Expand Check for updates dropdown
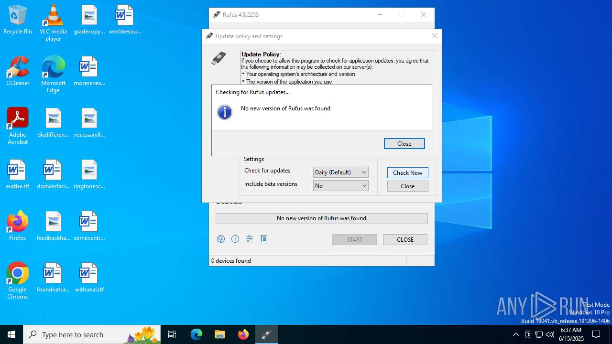The height and width of the screenshot is (344, 612). [x=341, y=172]
